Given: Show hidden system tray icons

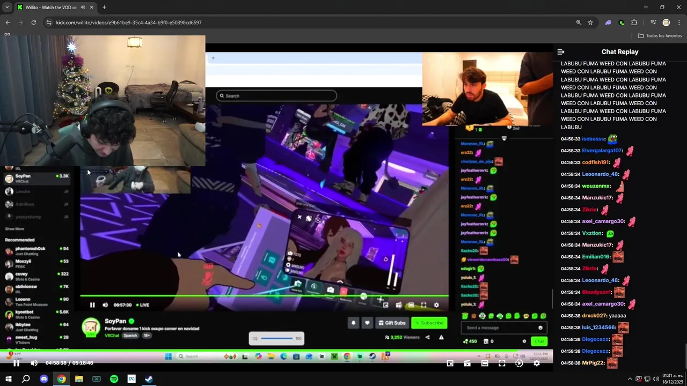Looking at the screenshot, I should [x=630, y=379].
